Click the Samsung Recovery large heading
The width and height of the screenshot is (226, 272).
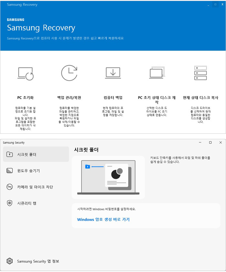tap(41, 28)
